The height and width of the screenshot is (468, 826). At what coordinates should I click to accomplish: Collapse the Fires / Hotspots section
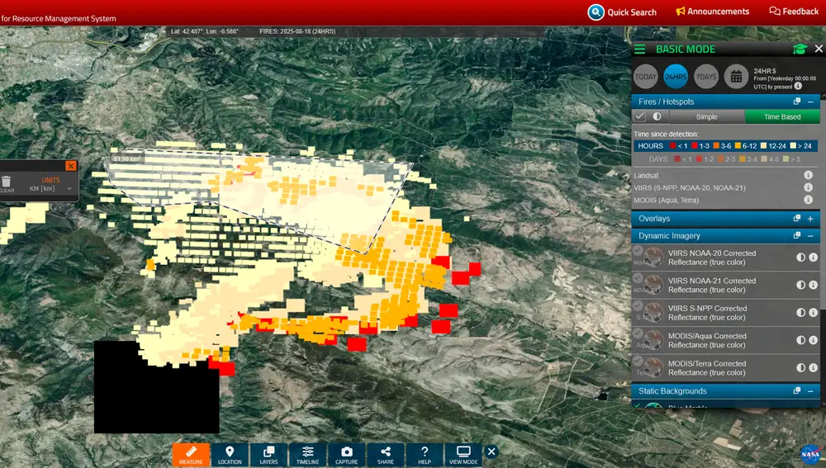point(810,102)
